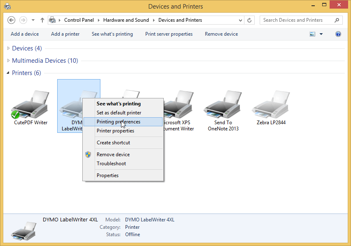This screenshot has height=246, width=351.
Task: Collapse the Printers (6) group
Action: tap(8, 73)
